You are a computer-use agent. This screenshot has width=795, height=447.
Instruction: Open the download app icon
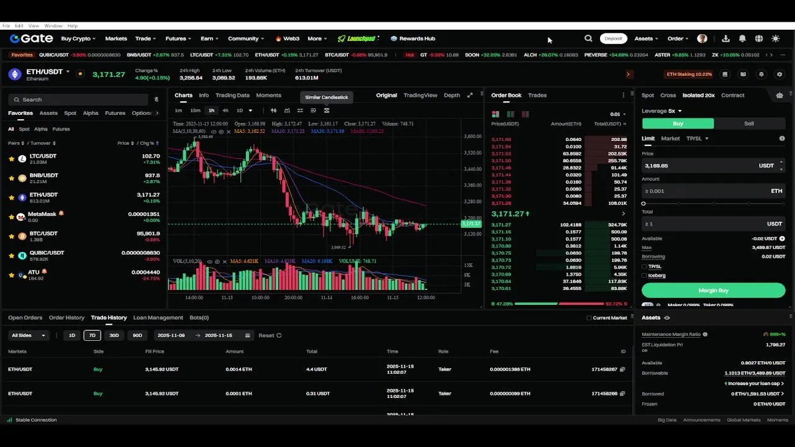coord(725,38)
